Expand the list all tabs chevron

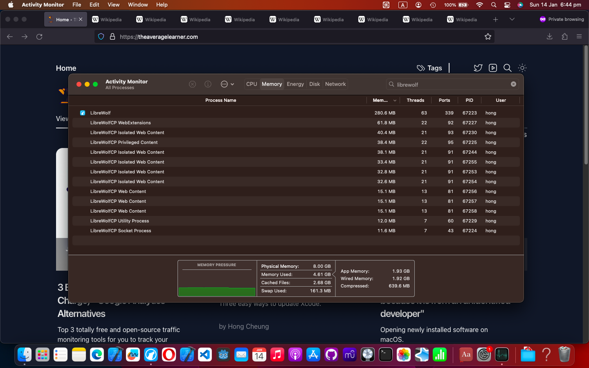(512, 20)
